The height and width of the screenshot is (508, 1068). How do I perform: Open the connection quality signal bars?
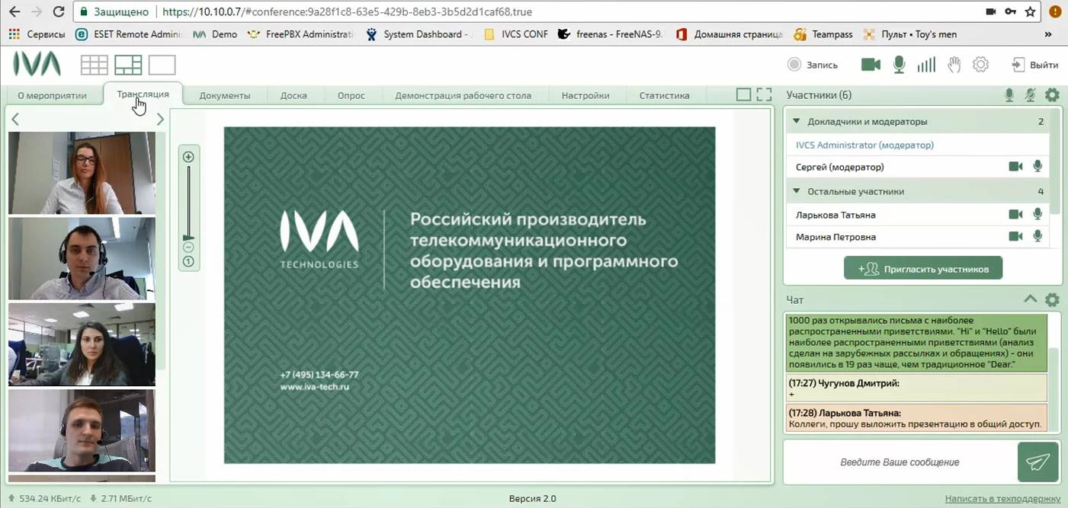click(x=926, y=65)
